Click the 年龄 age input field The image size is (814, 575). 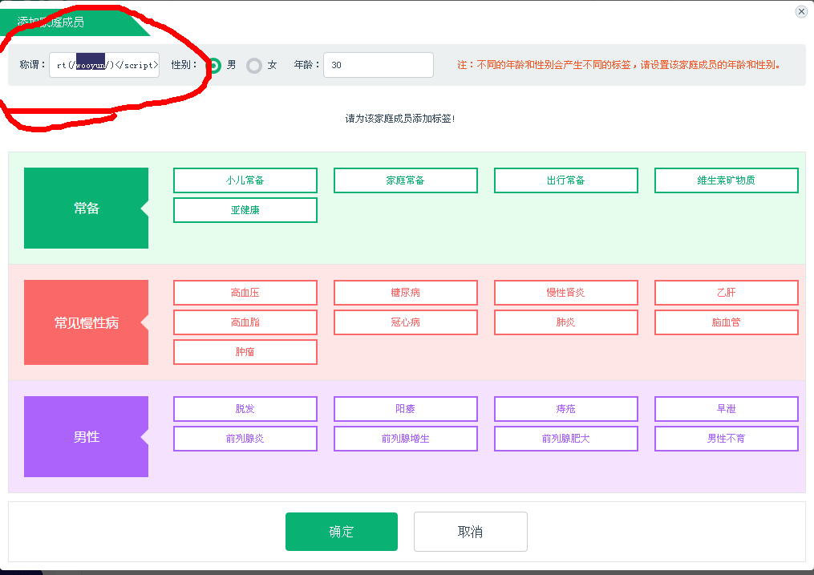[379, 65]
